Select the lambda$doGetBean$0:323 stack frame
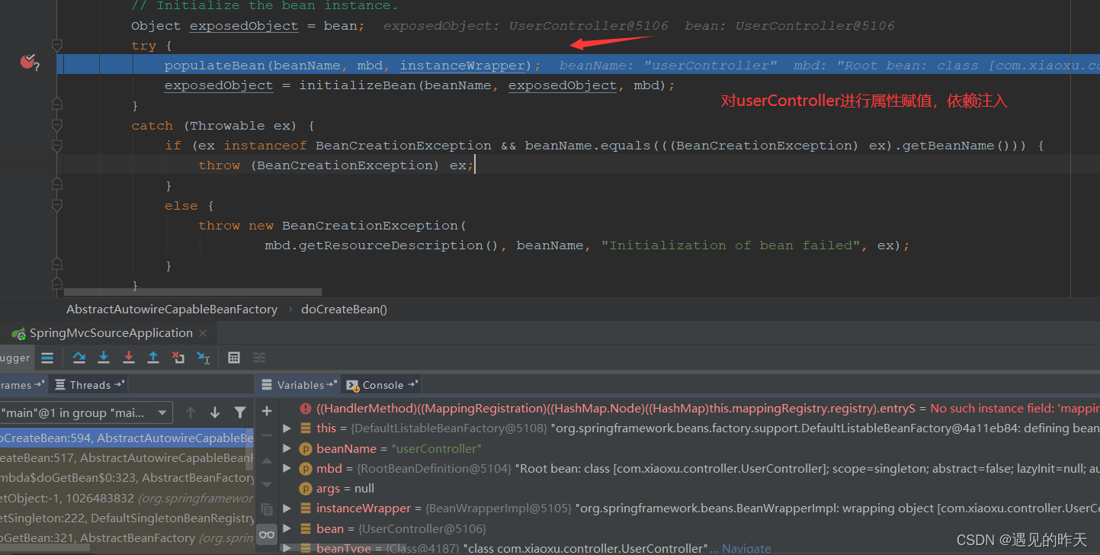 point(127,478)
